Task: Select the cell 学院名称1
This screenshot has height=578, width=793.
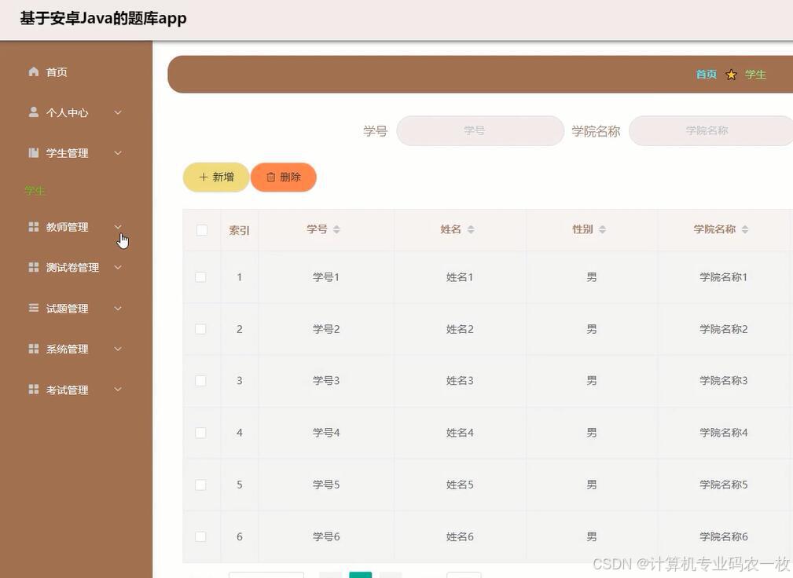Action: (x=723, y=277)
